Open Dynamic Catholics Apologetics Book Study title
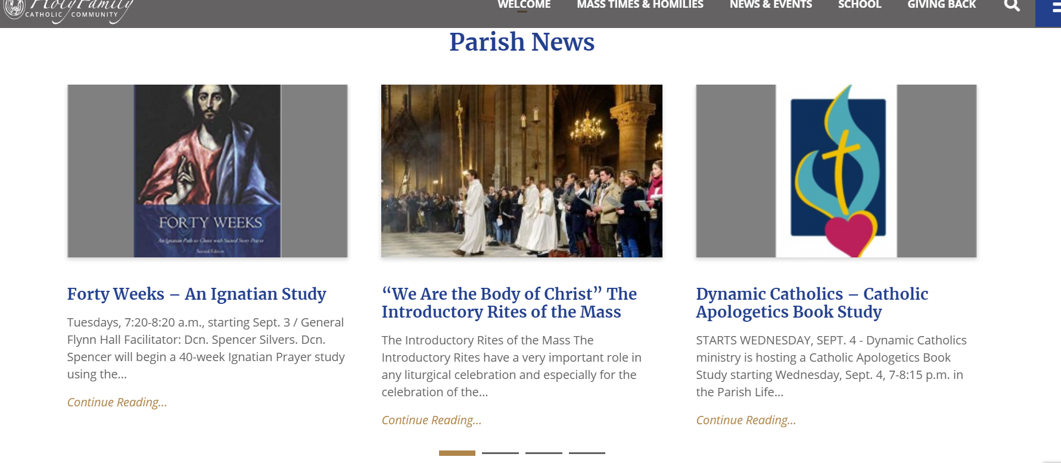 (811, 303)
